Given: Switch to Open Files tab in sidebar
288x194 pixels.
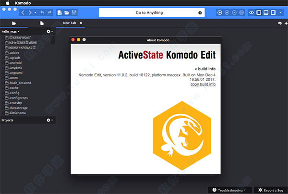Looking at the screenshot, I should pos(42,23).
